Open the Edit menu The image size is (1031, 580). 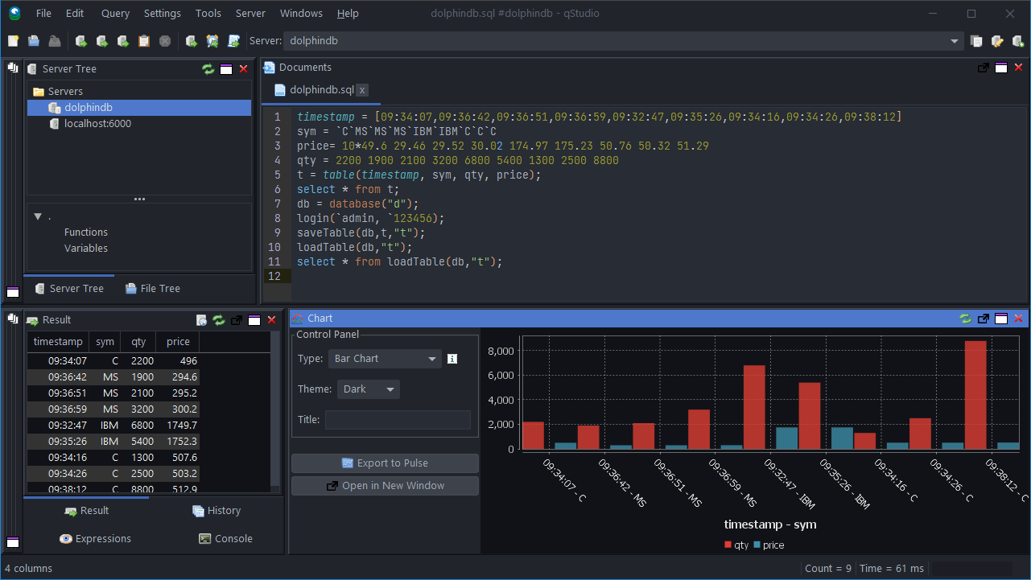(75, 14)
